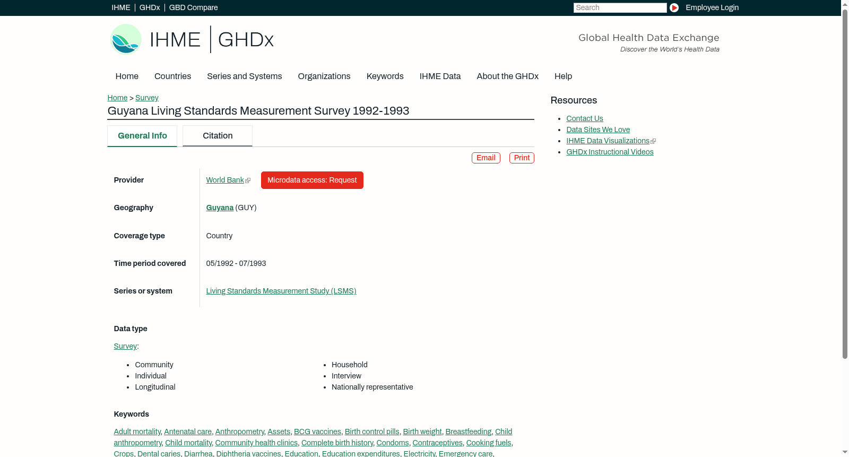Open the Series and Systems menu
The image size is (849, 457).
click(x=245, y=76)
